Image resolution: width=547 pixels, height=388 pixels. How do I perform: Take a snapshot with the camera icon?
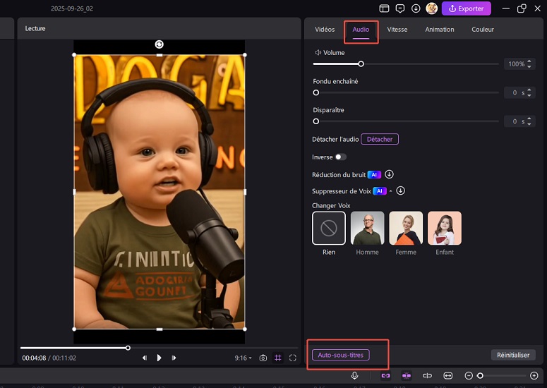(263, 358)
